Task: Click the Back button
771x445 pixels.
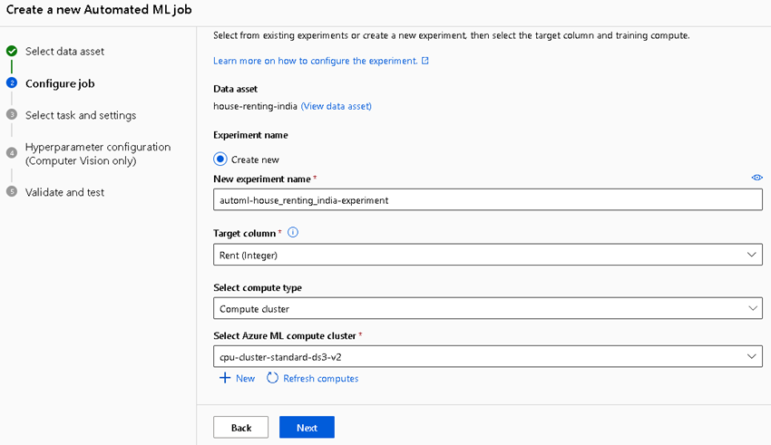Action: (241, 427)
